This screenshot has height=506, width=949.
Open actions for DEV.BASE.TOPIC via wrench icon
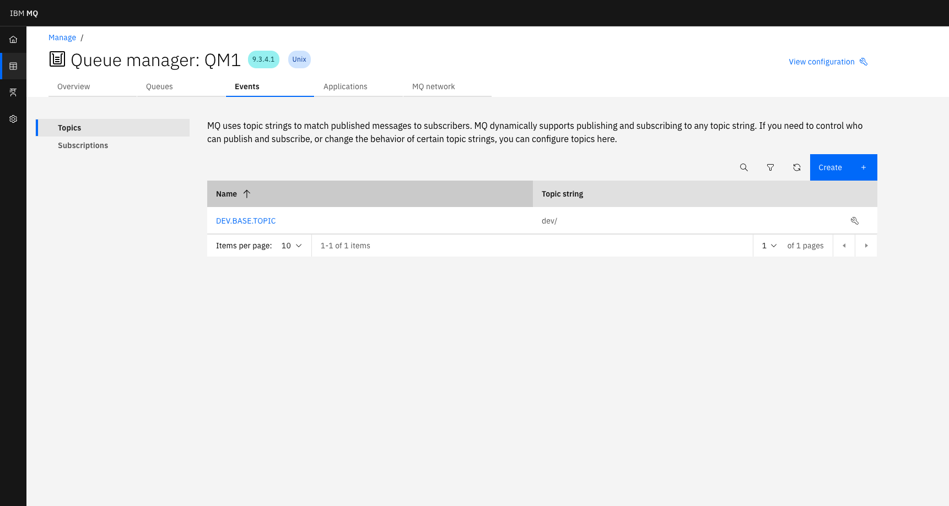click(x=855, y=220)
